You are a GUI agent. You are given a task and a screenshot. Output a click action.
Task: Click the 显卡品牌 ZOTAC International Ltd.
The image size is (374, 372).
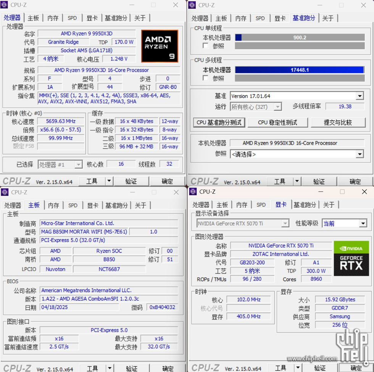(281, 254)
